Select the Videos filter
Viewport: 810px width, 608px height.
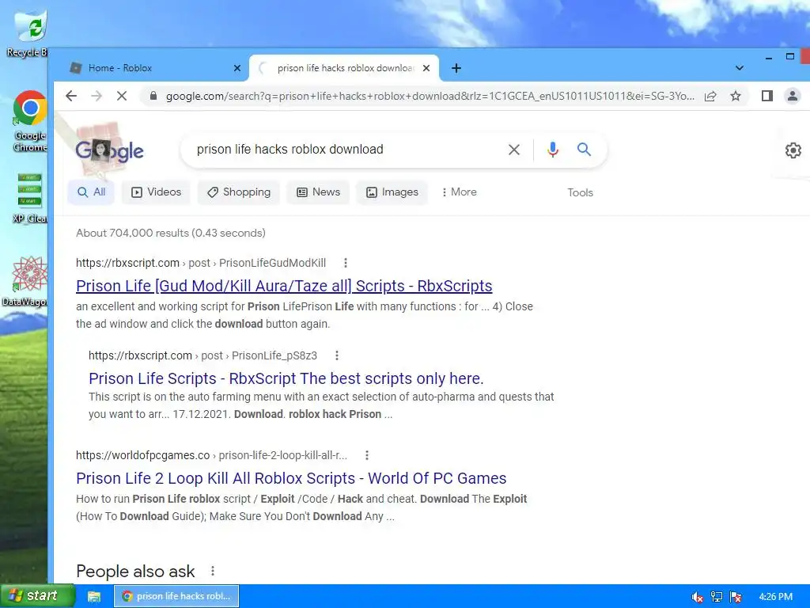156,192
